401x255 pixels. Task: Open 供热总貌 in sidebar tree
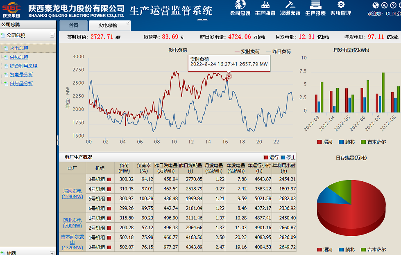click(19, 57)
